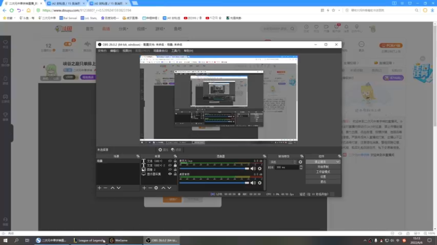Click Start Recording (开始录制) in Controls
This screenshot has width=437, height=245.
click(323, 167)
